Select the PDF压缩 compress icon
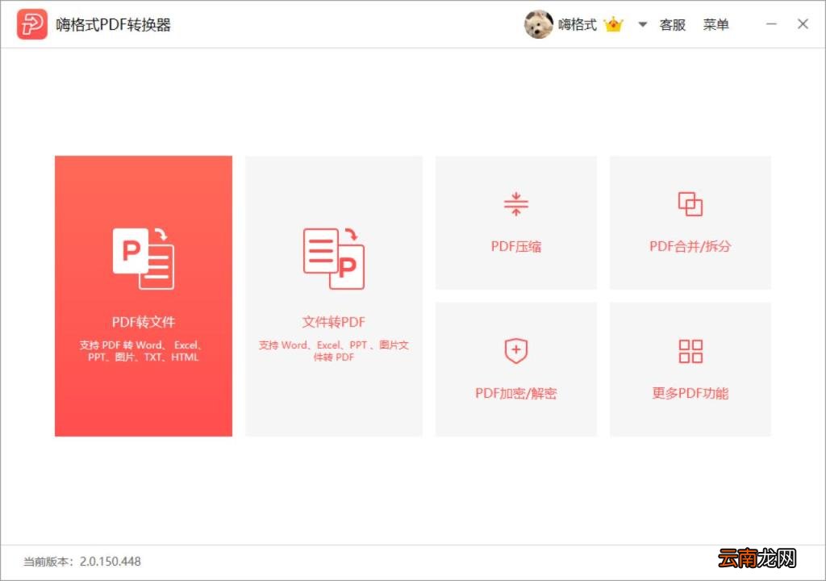The width and height of the screenshot is (826, 581). point(515,204)
